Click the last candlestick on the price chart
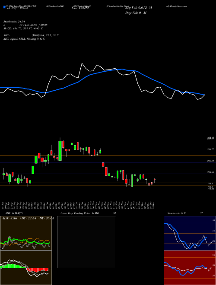Screen dimensions: 216x285 pyautogui.click(x=155, y=180)
